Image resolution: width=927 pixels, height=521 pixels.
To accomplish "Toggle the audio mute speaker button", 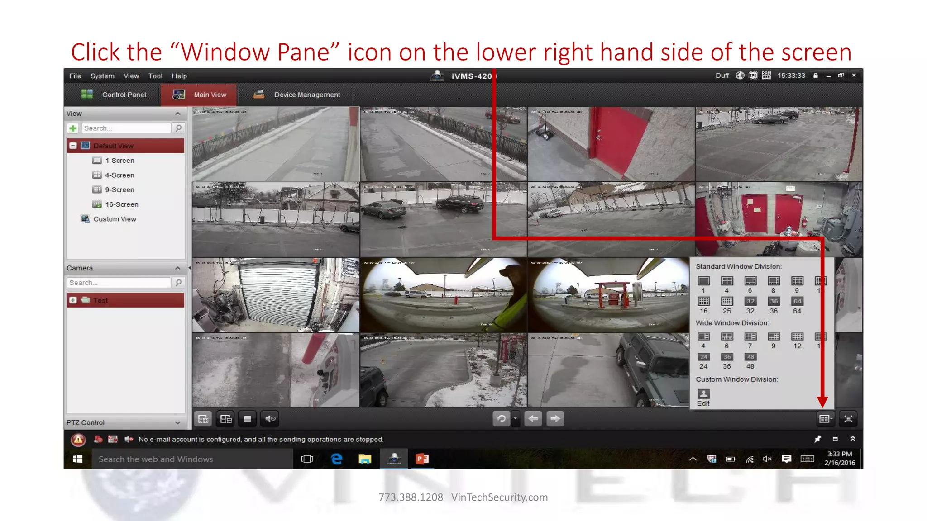I will click(270, 419).
